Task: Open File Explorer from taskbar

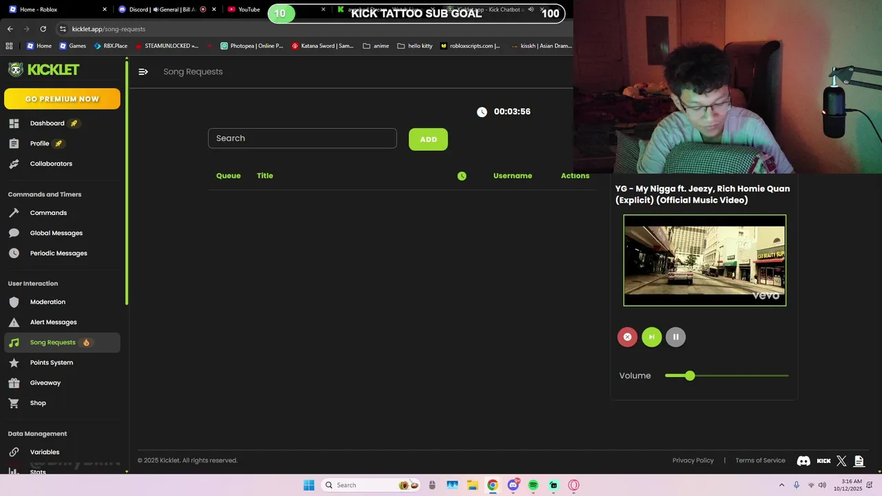Action: click(x=473, y=485)
